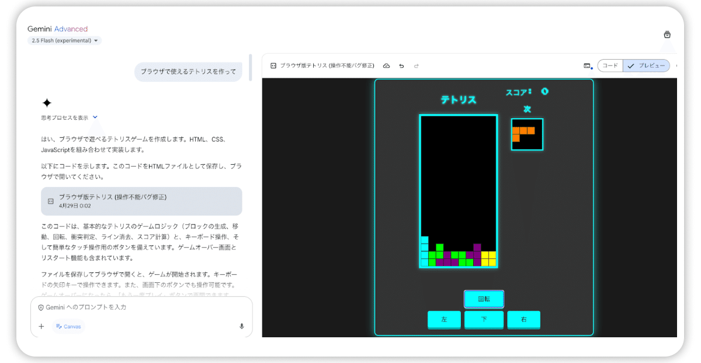Viewport: 701px width, 363px height.
Task: Collapse the chevron next to 思考プロセスを表示
Action: tap(95, 116)
